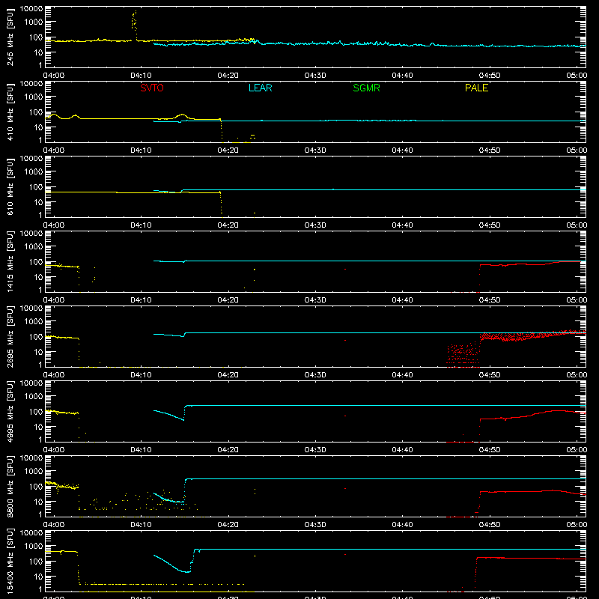This screenshot has height=599, width=599.
Task: Click the 04:10 tick under the 2695 MHz panel
Action: [141, 375]
